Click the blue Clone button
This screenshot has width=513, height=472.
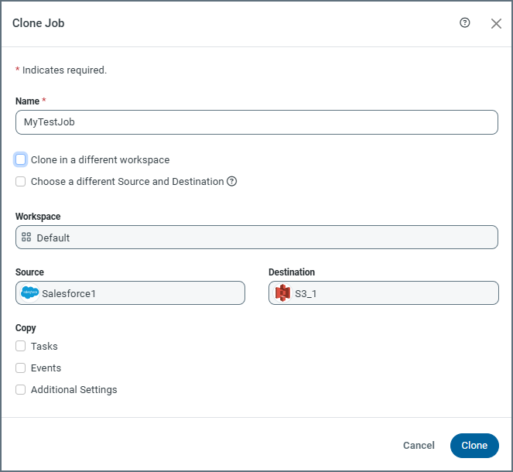(474, 446)
